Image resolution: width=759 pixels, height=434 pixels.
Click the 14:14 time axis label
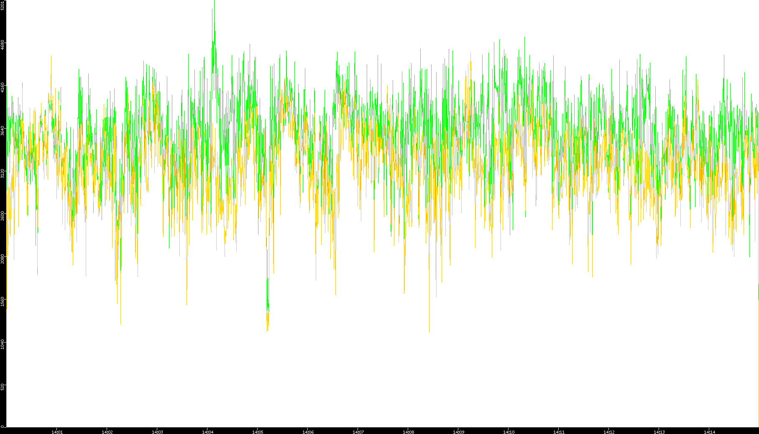pyautogui.click(x=709, y=431)
